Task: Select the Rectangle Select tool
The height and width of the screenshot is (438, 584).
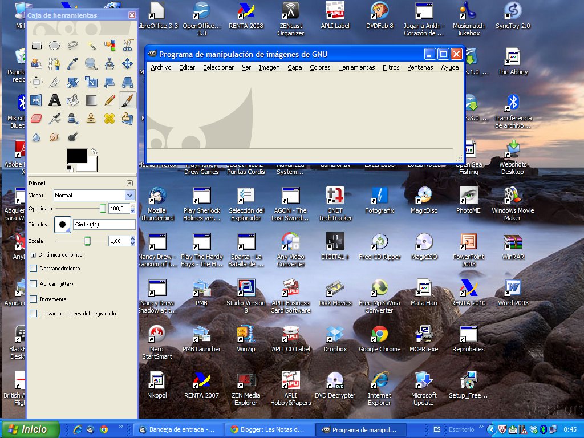Action: (36, 46)
